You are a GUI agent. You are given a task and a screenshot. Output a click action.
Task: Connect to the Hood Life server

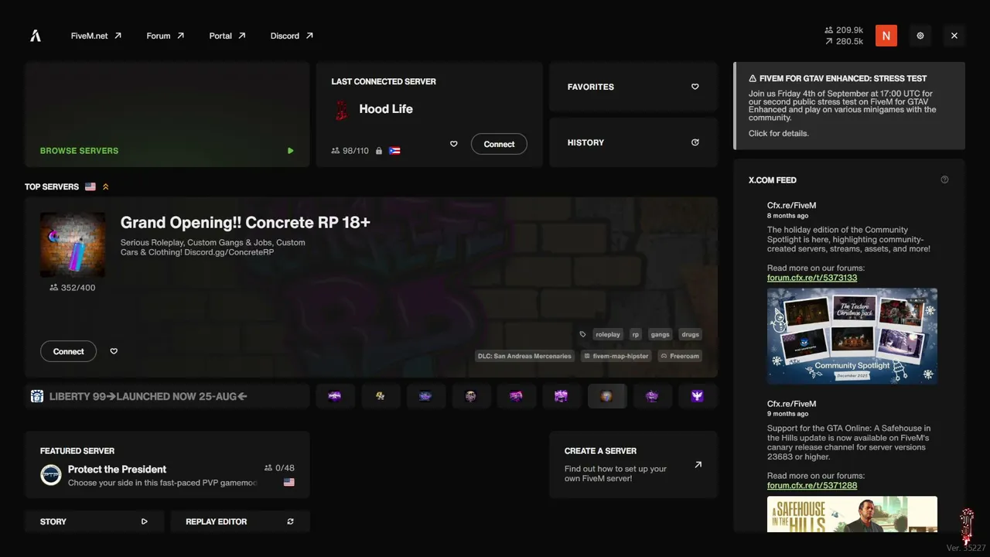pyautogui.click(x=499, y=144)
